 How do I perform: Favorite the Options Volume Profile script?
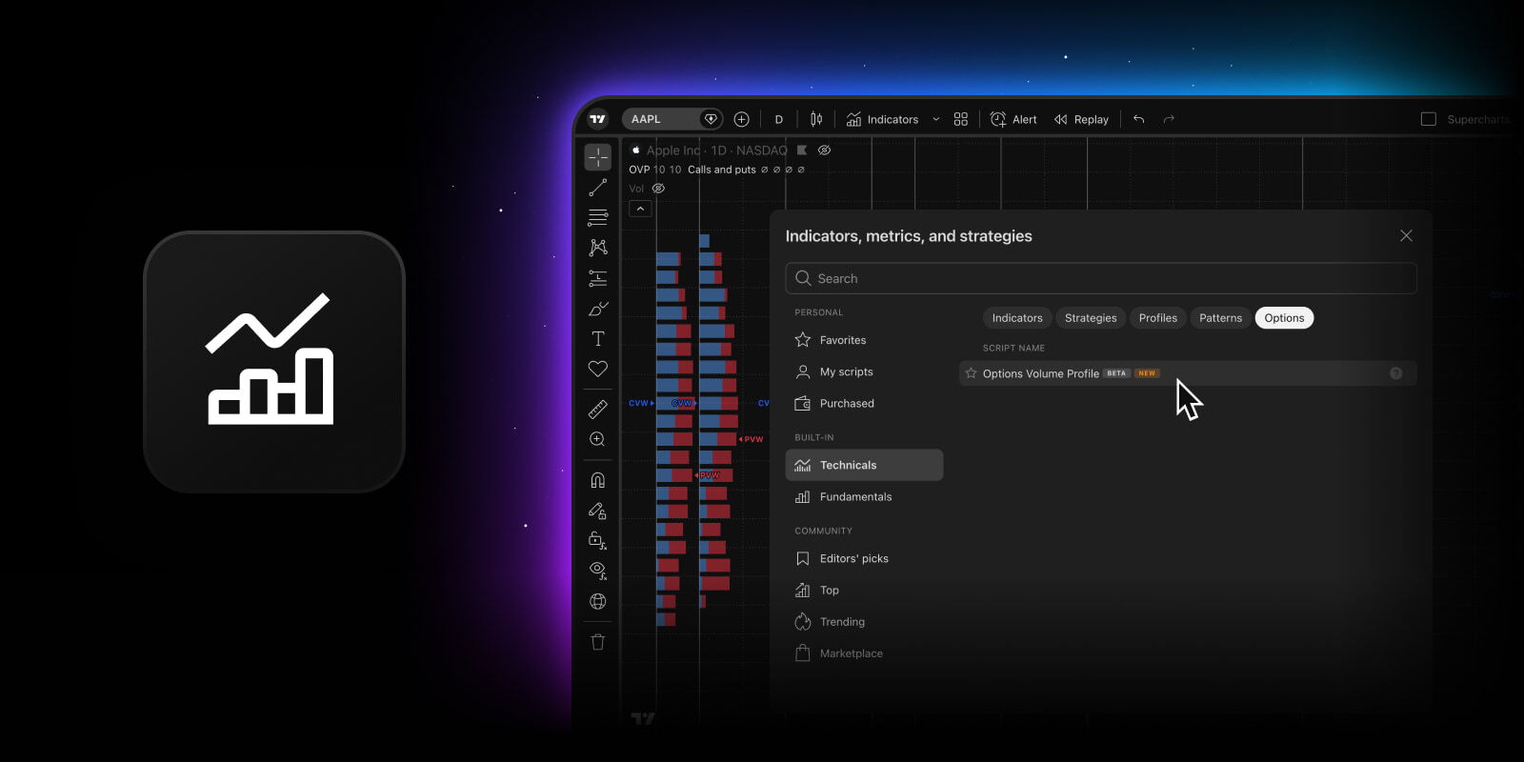[971, 373]
